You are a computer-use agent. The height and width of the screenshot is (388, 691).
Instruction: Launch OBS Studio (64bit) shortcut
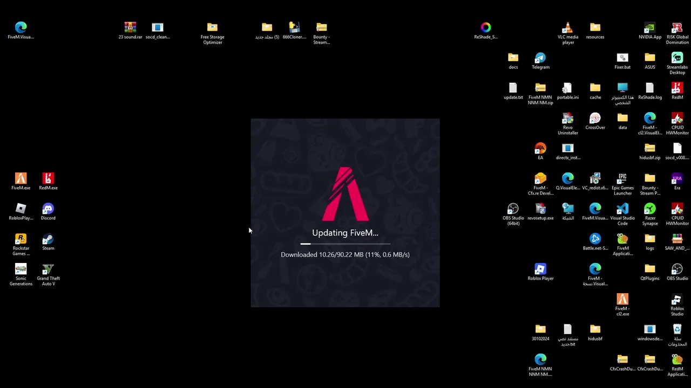coord(513,214)
